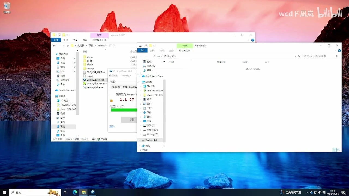Click the Windows Start button
Screen dimensions: 349x196
(4, 192)
